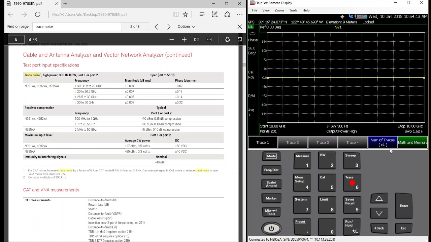Screen dimensions: 431x242
Task: Click the instrument Esc key
Action: click(x=404, y=228)
